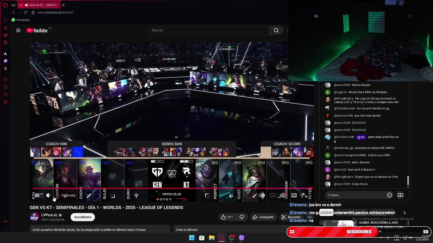Mute the video player volume
433x243 pixels.
[48, 195]
